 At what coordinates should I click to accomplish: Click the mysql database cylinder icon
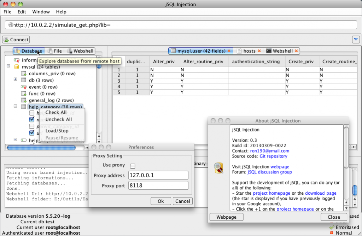(17, 67)
